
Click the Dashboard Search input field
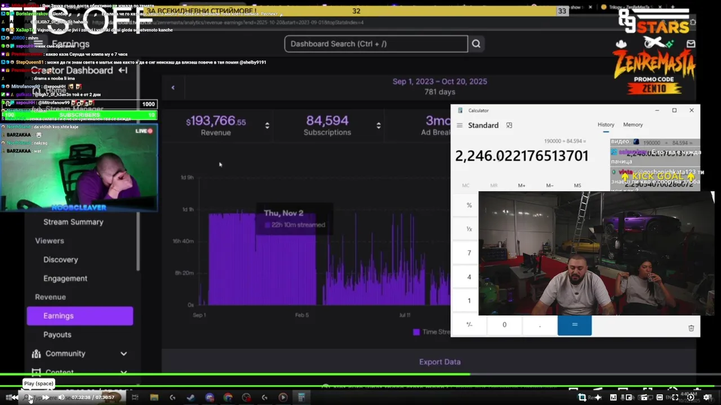pyautogui.click(x=376, y=44)
